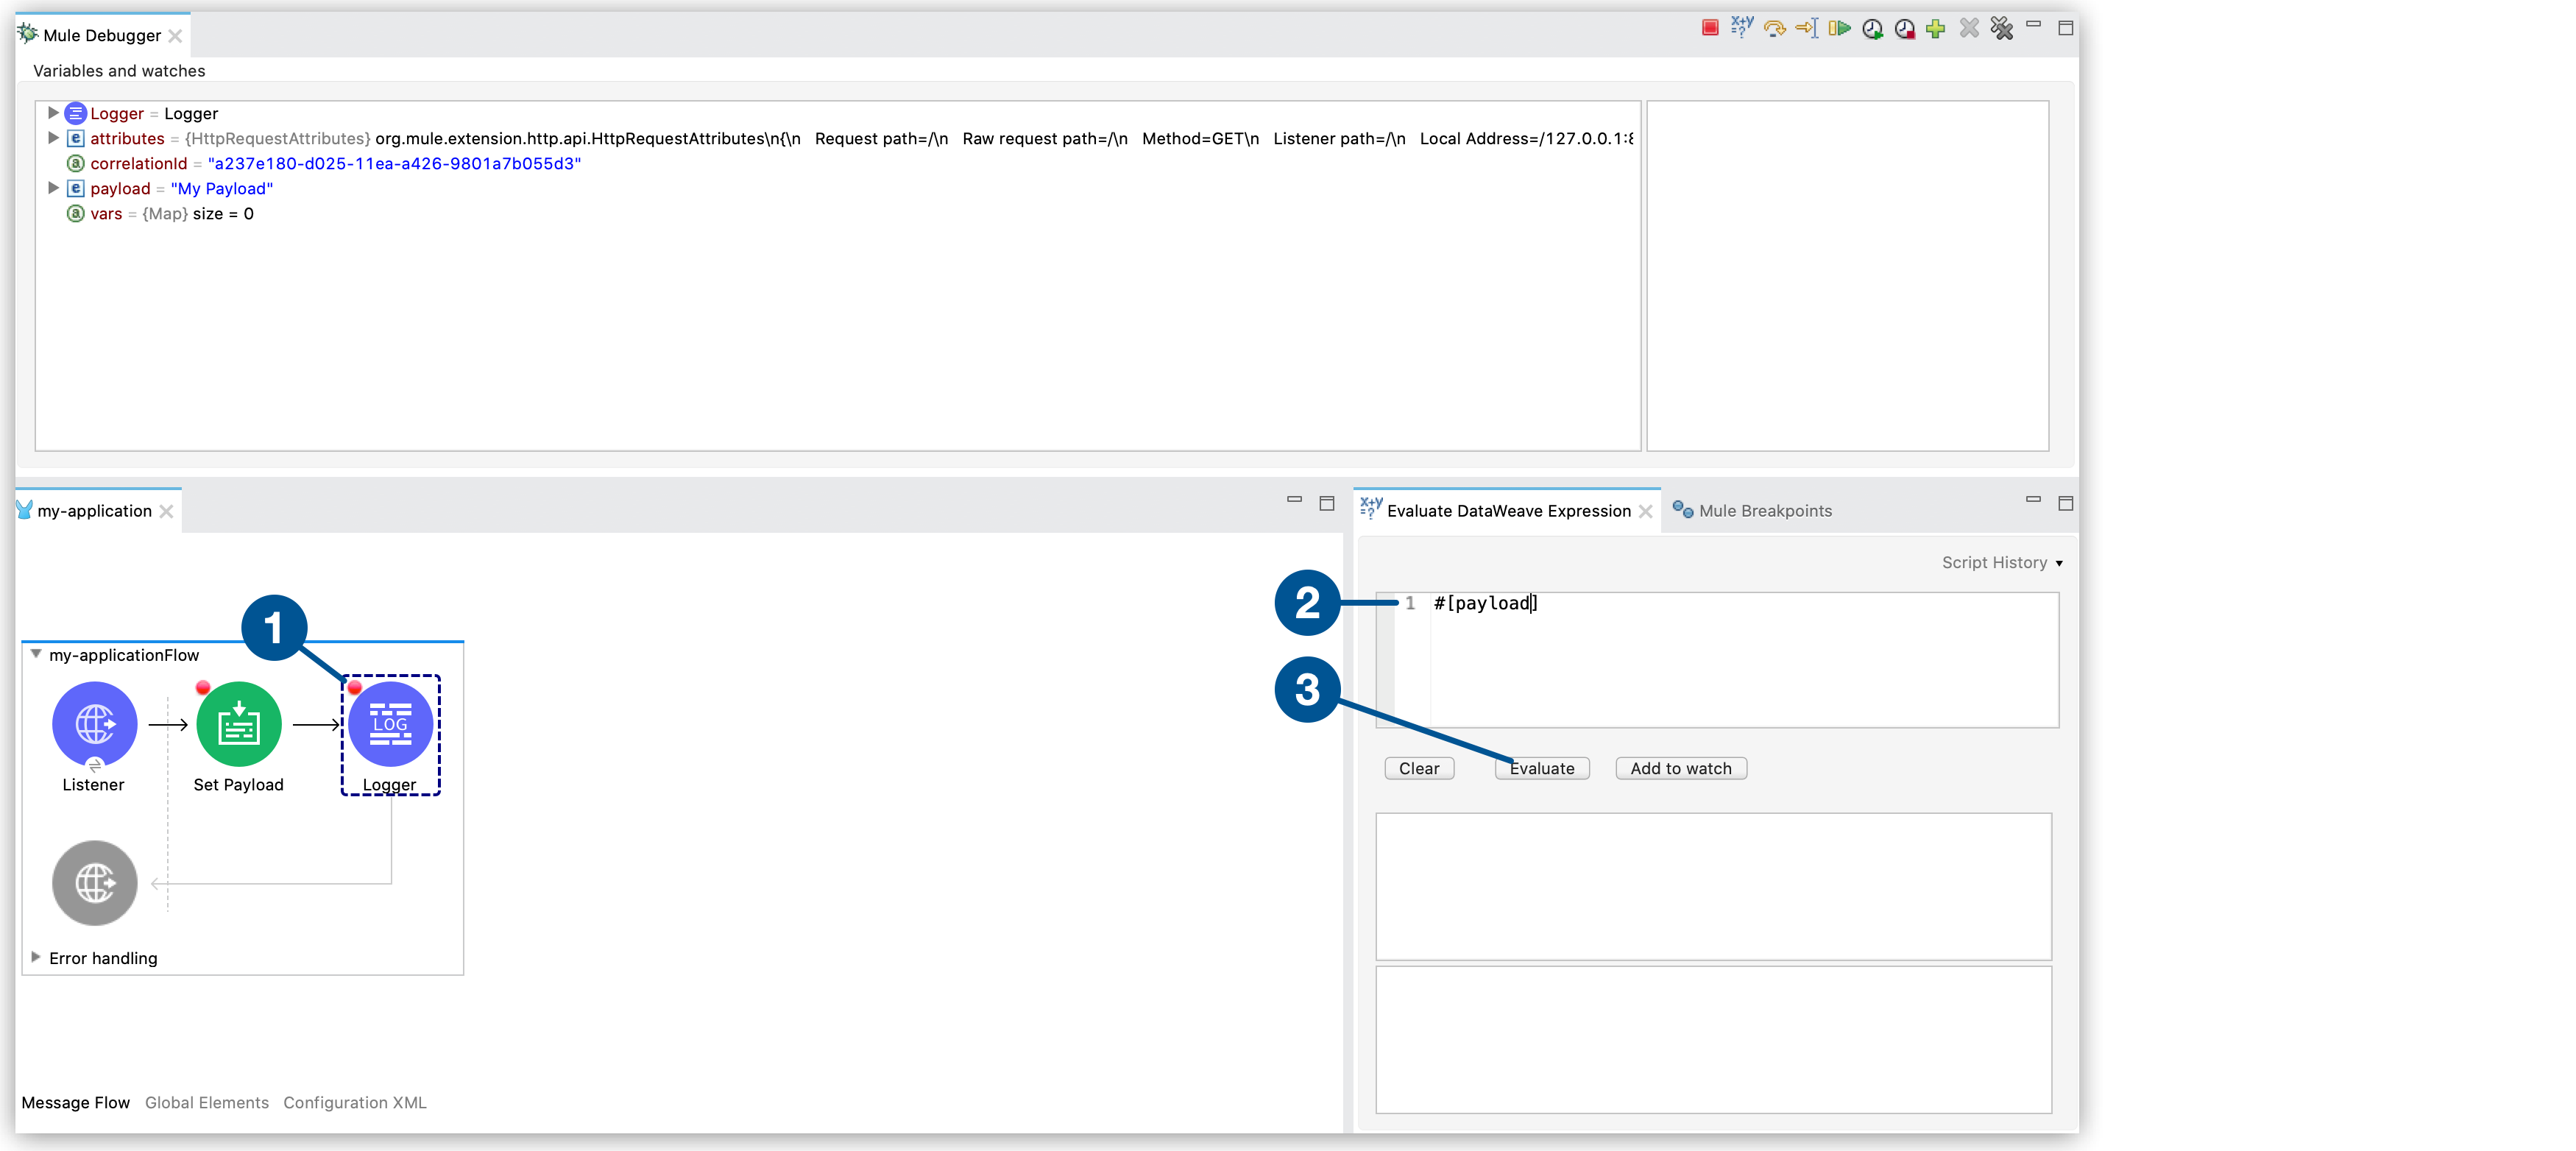
Task: Click the Resume execution icon
Action: tap(1839, 28)
